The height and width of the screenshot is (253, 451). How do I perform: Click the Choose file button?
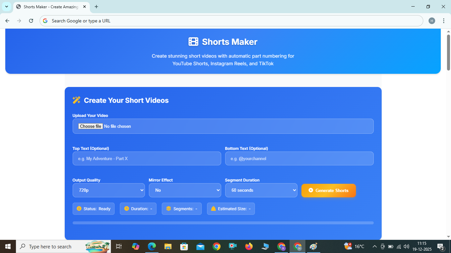pyautogui.click(x=90, y=126)
